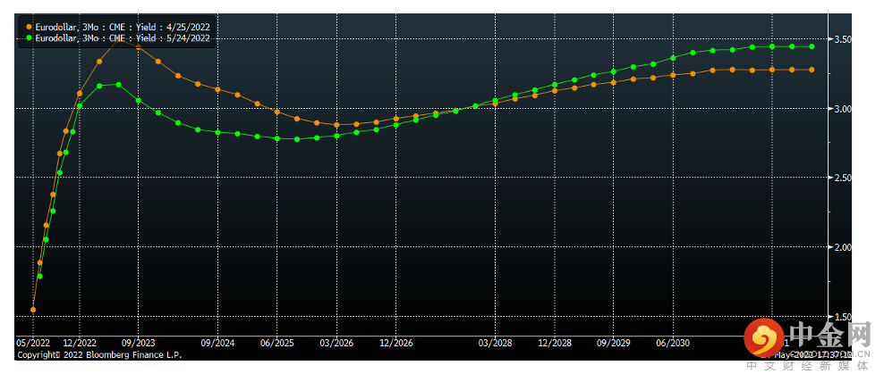Click the 03/2026 x-axis label
Viewport: 884px width, 382px height.
click(336, 343)
